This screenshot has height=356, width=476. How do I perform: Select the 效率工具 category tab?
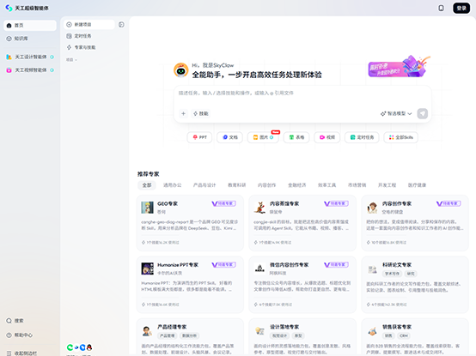327,185
